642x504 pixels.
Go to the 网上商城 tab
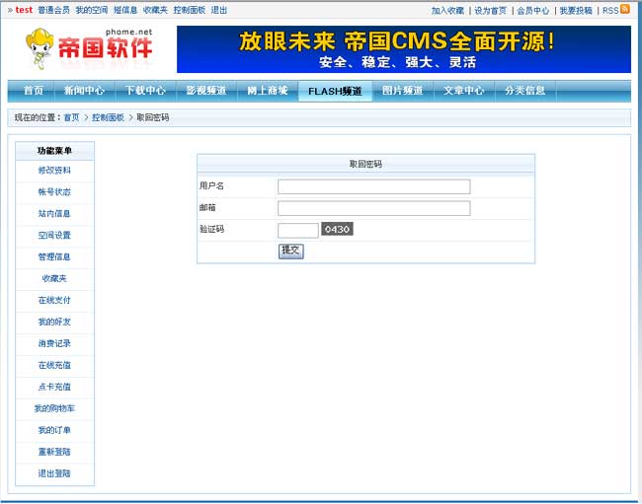[x=267, y=91]
